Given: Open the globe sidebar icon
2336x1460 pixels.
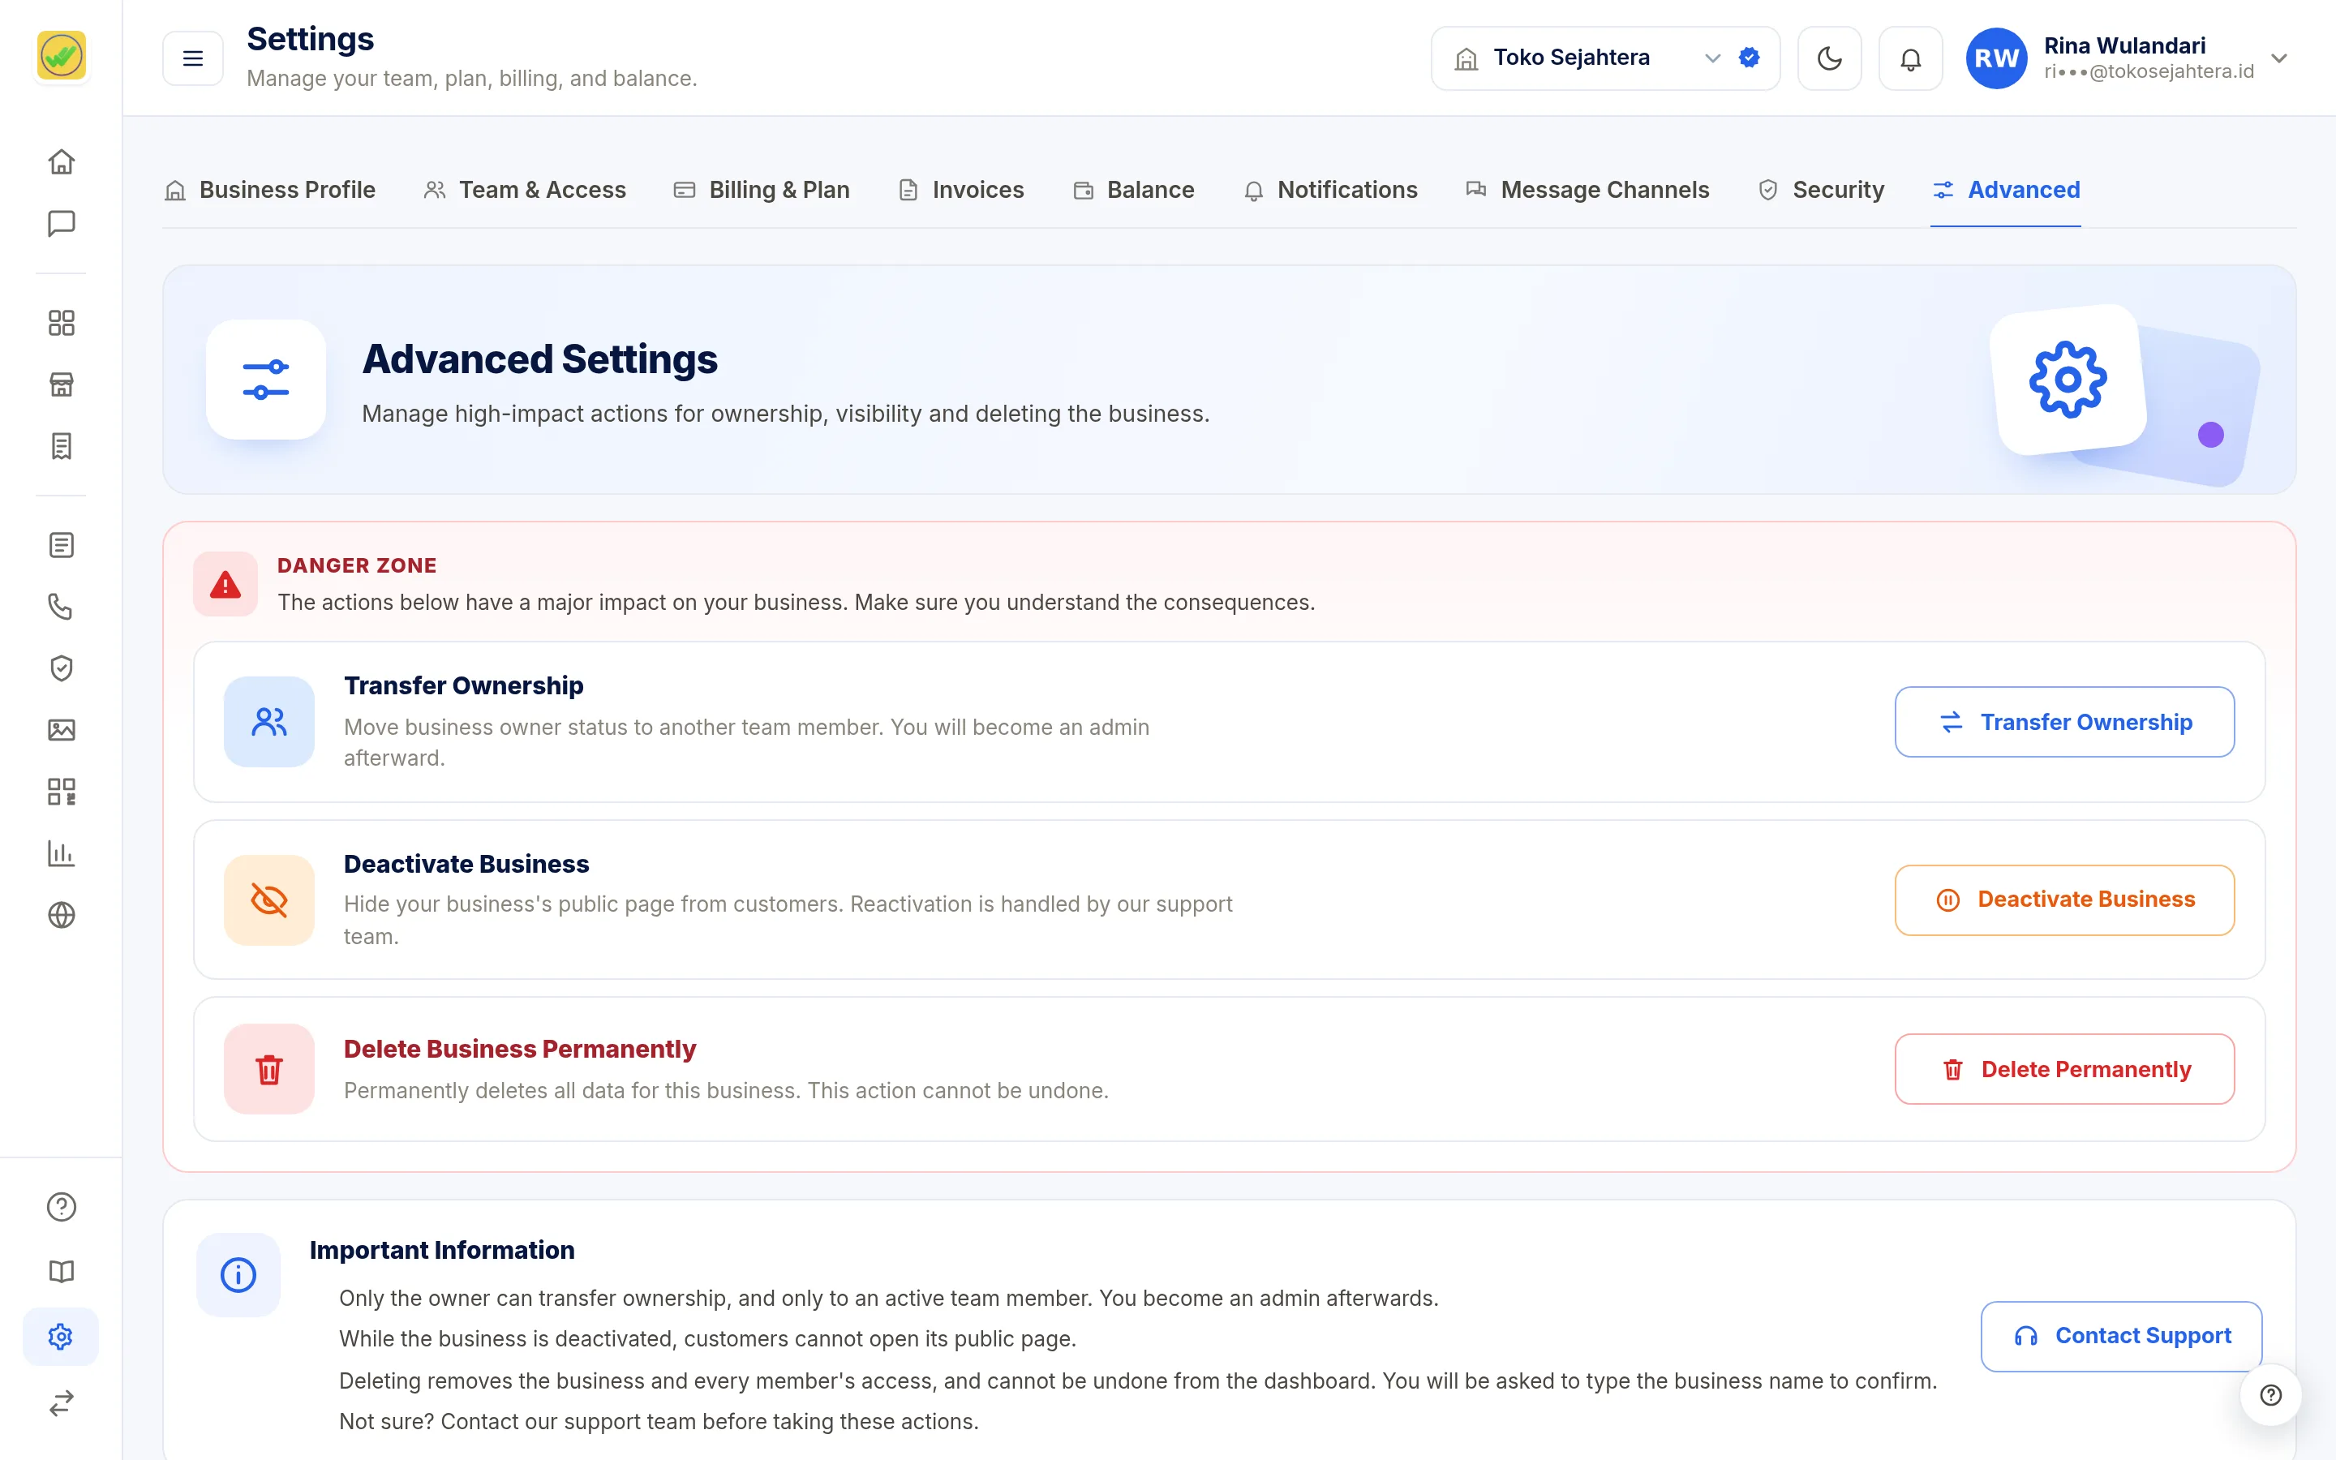Looking at the screenshot, I should (61, 914).
